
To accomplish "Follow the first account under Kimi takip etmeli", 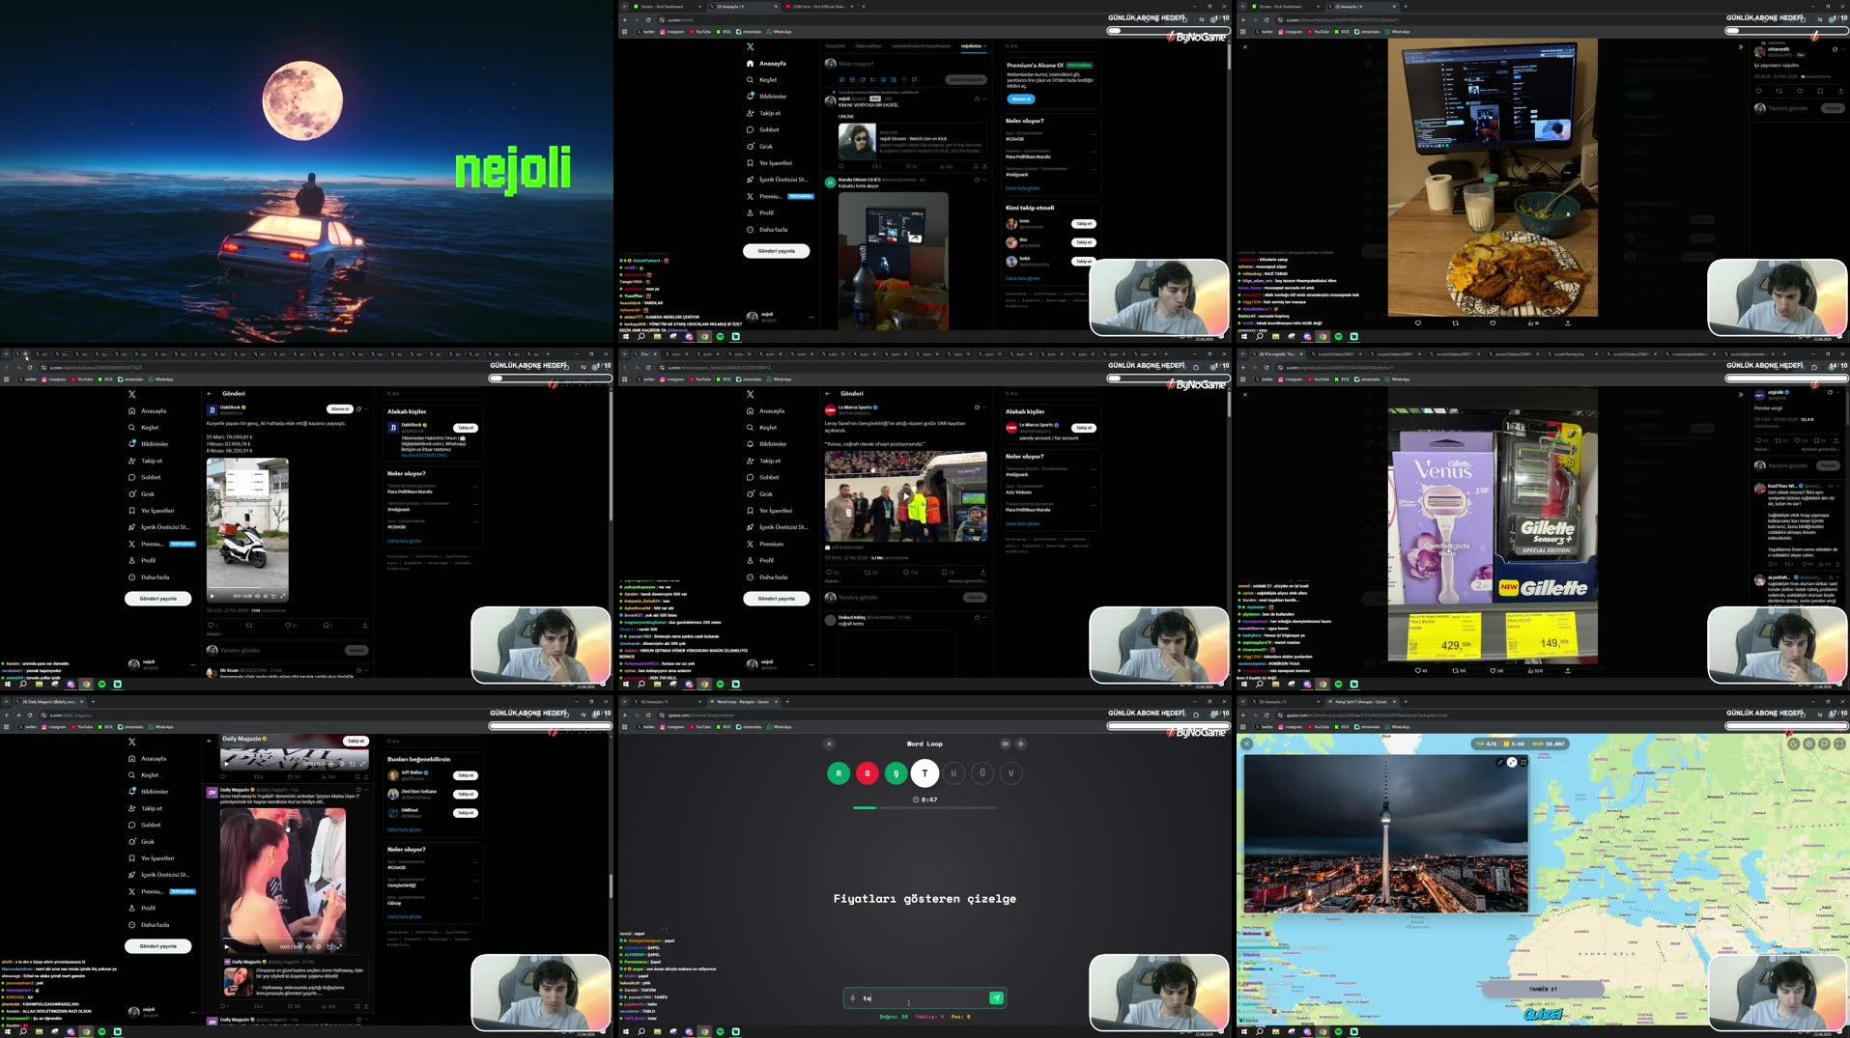I will (x=1084, y=224).
